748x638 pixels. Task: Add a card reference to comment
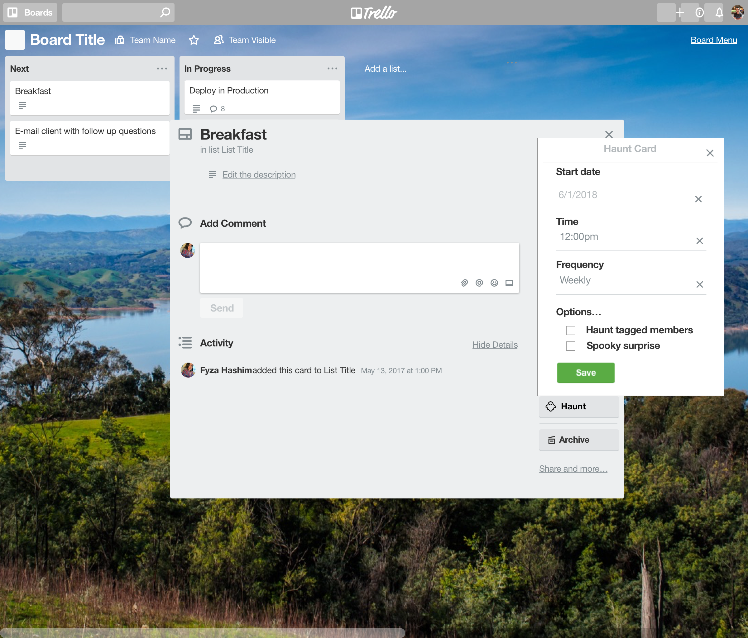point(509,283)
